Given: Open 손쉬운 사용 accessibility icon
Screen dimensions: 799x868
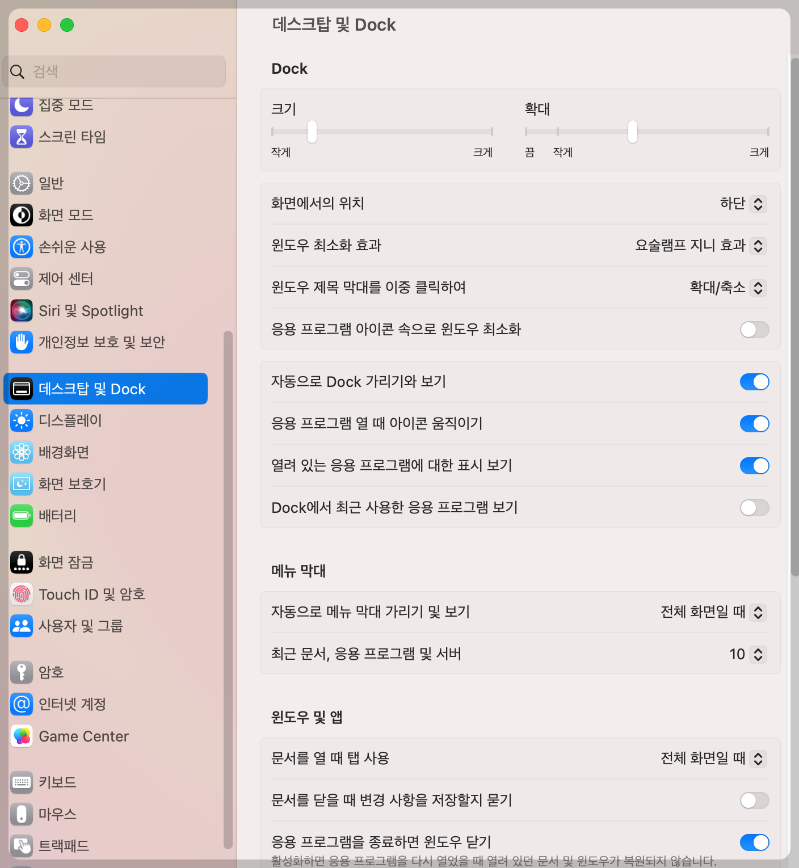Looking at the screenshot, I should point(22,247).
